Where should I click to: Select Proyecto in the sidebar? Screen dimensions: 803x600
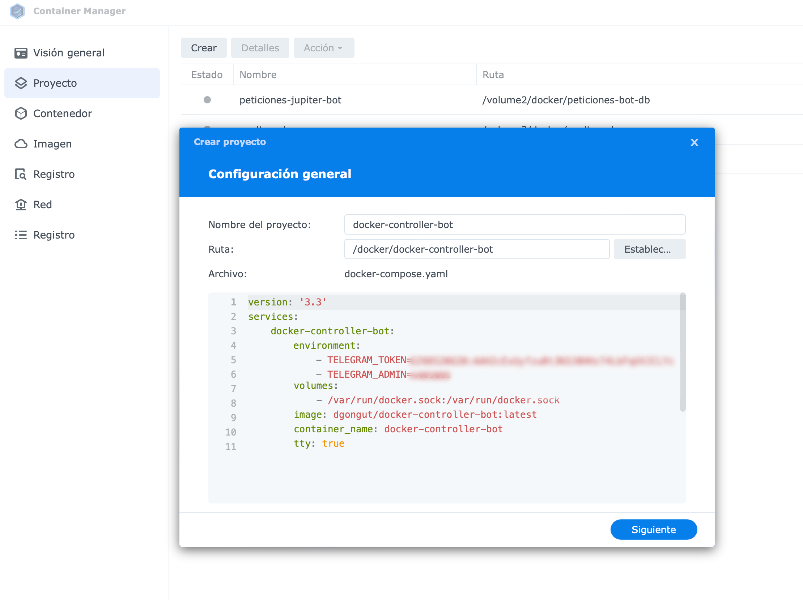[82, 83]
